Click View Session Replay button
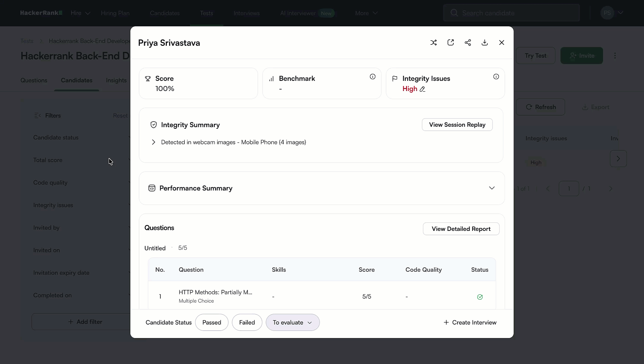 click(457, 125)
